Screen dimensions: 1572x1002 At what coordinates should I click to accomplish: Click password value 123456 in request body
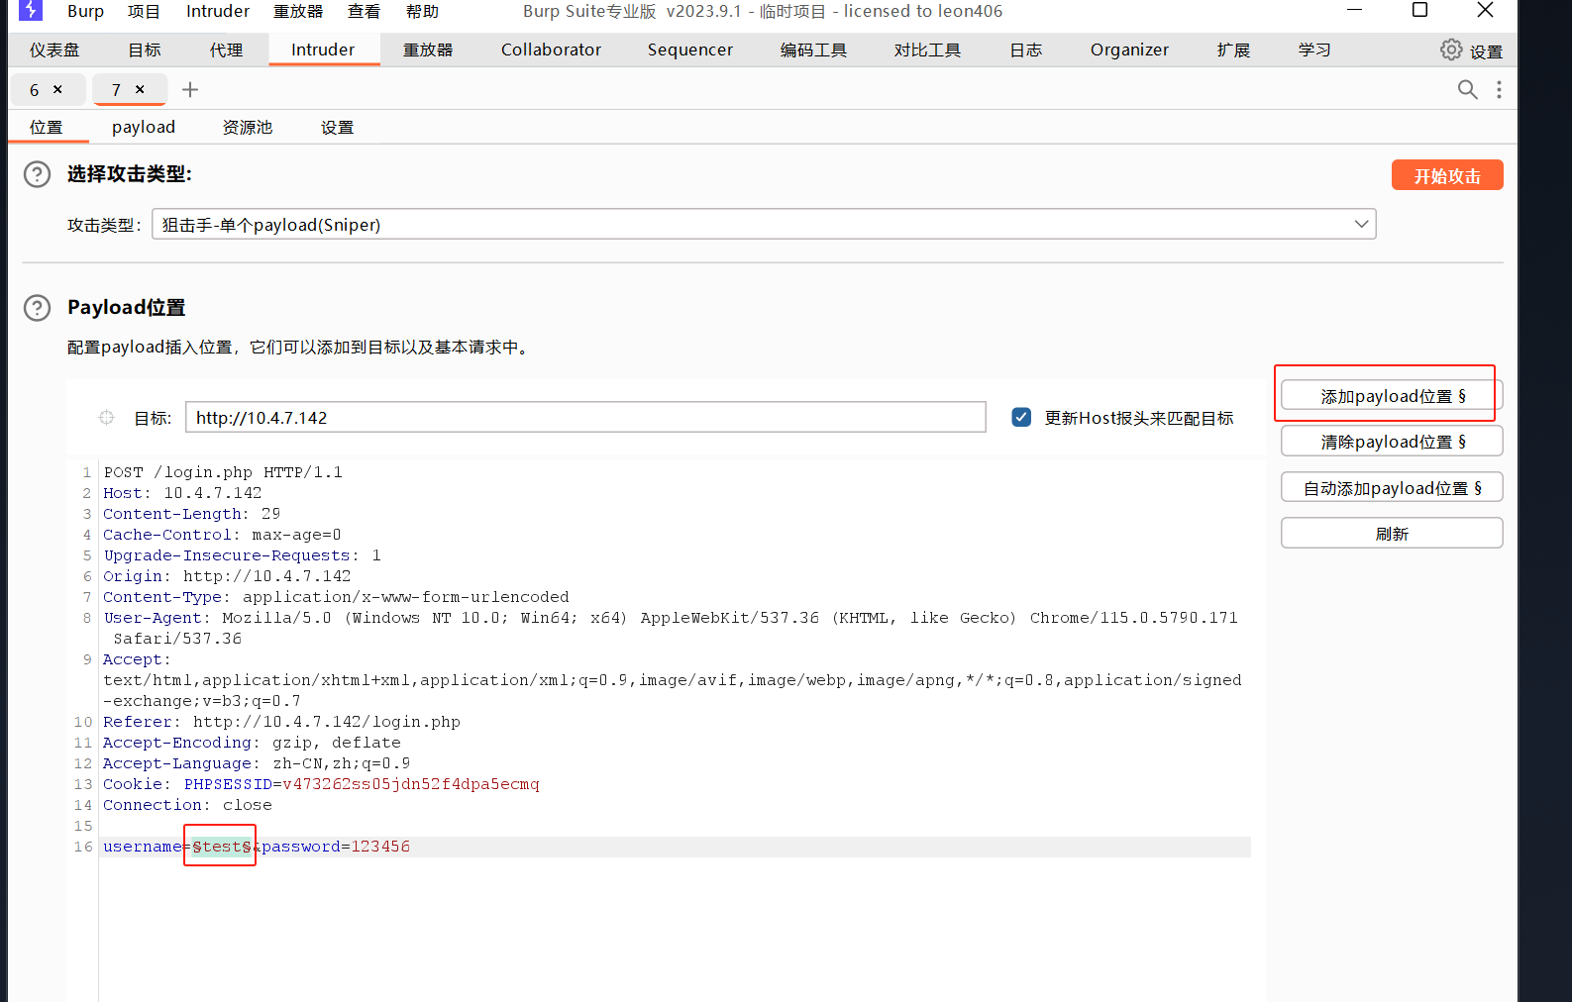[x=380, y=847]
